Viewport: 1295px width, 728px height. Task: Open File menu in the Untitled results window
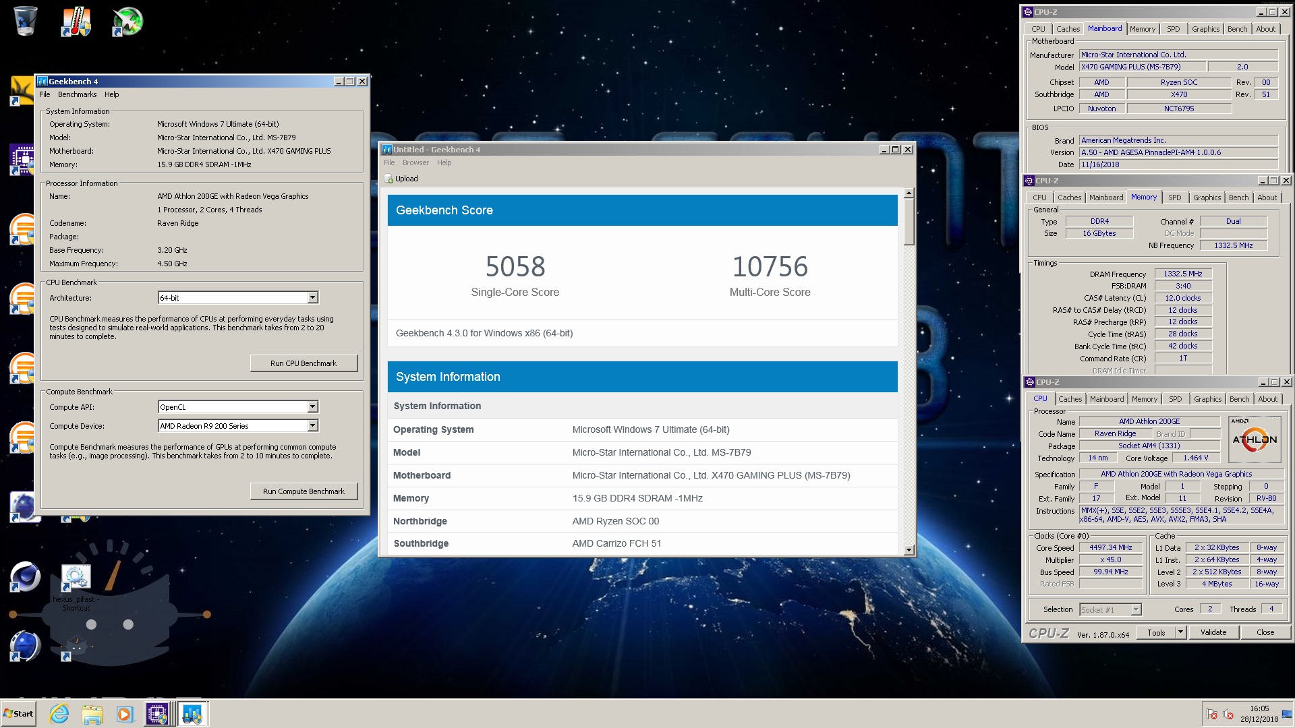[x=389, y=162]
